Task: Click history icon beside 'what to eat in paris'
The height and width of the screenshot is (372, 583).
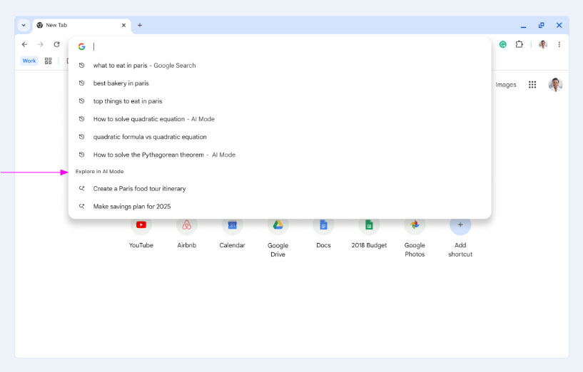Action: (x=81, y=66)
